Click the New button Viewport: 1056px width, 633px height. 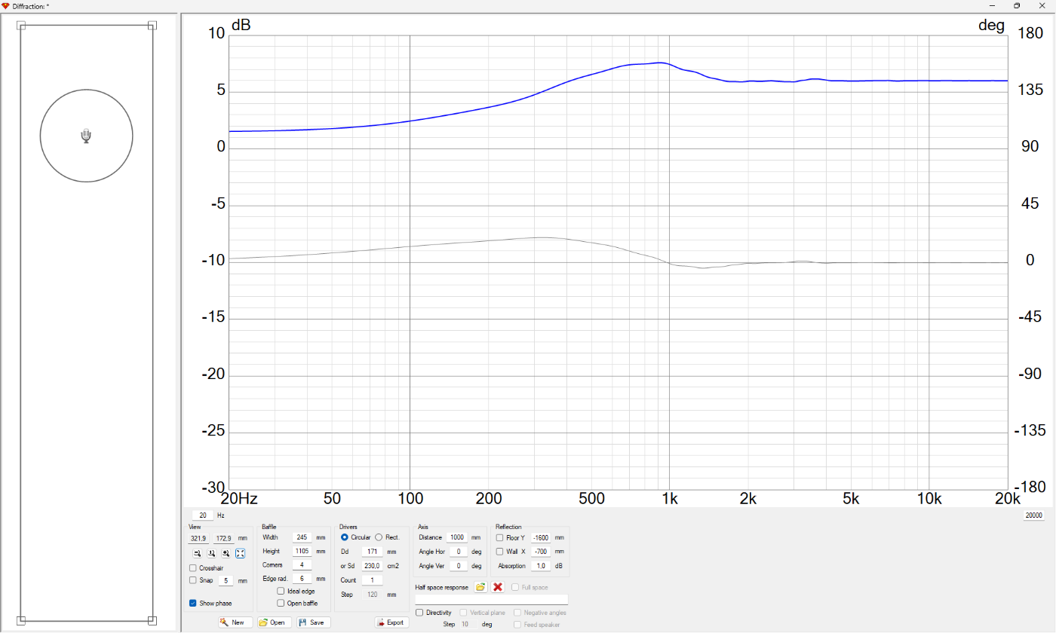(235, 622)
